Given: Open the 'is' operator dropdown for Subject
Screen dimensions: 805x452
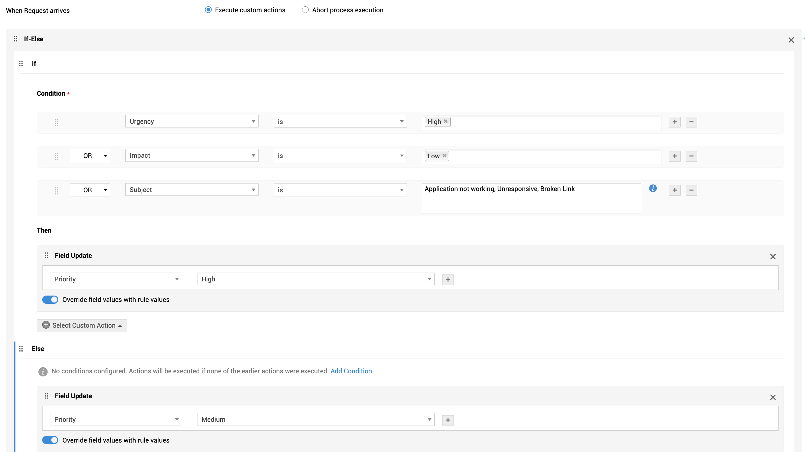Looking at the screenshot, I should pyautogui.click(x=340, y=190).
